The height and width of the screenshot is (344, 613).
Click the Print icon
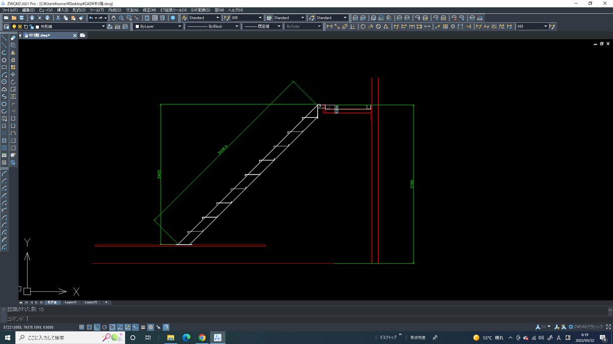(x=32, y=18)
